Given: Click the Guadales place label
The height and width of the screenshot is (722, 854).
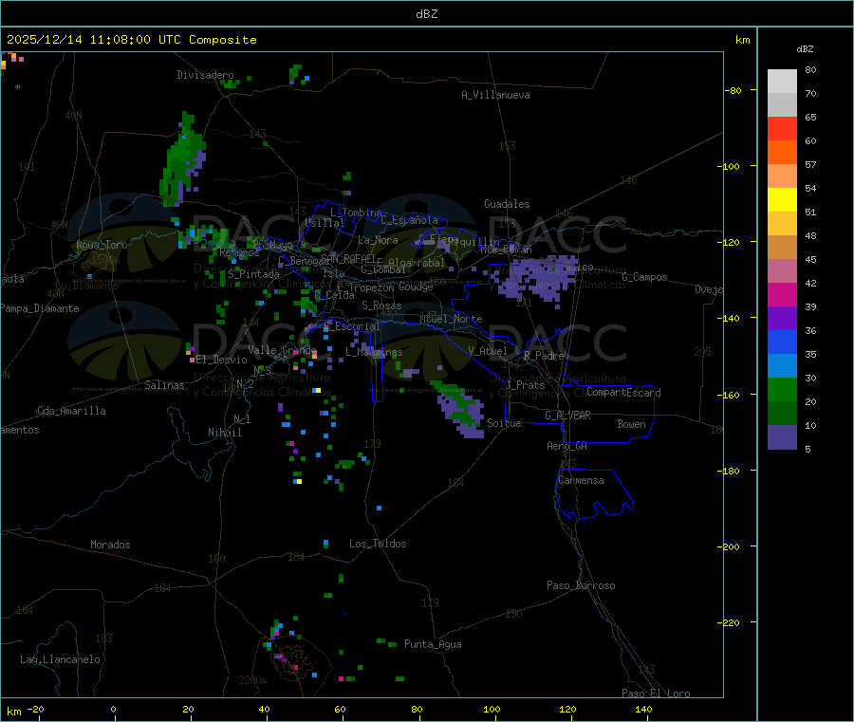Looking at the screenshot, I should pos(507,204).
